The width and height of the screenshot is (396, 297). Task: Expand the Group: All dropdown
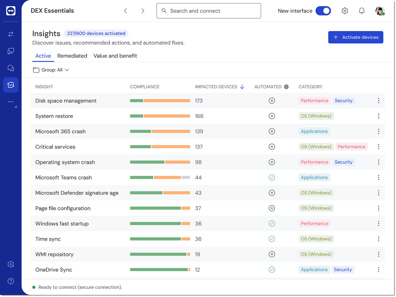tap(51, 70)
